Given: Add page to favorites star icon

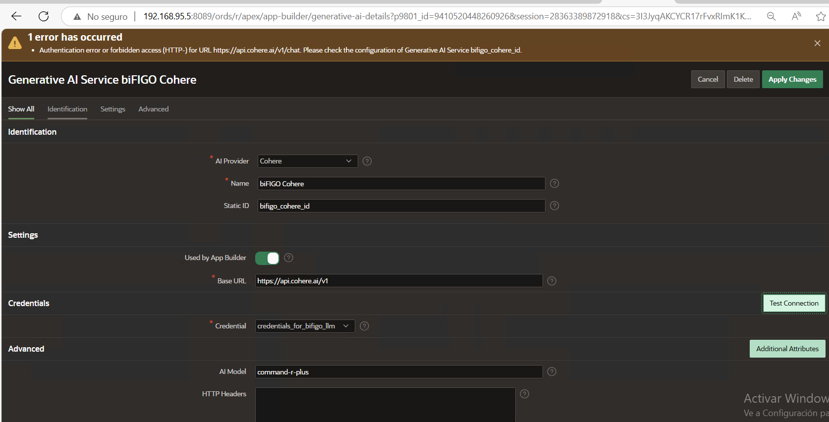Looking at the screenshot, I should click(x=821, y=16).
